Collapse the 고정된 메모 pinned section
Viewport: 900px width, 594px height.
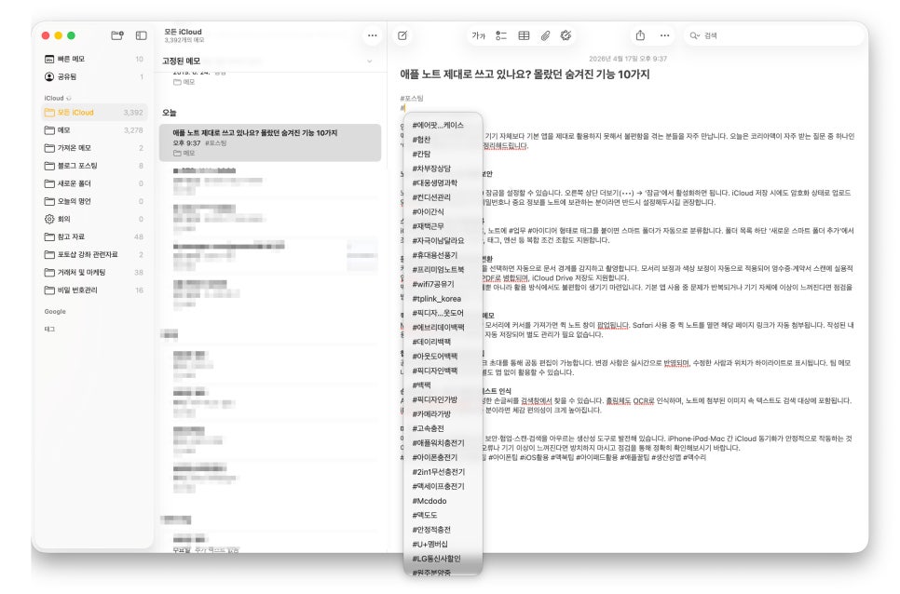(x=370, y=61)
